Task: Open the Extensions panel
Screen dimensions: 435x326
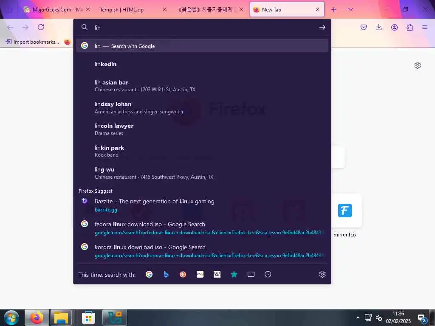Action: coord(410,27)
